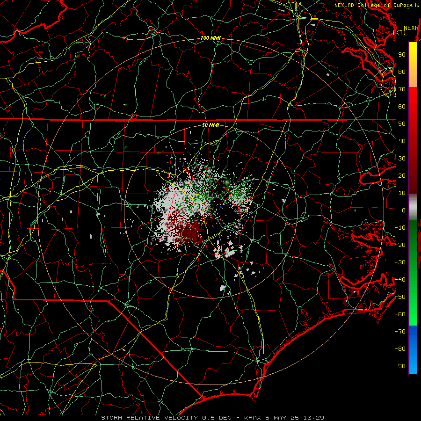Click the [KT] units label
421x421 pixels.
(x=399, y=32)
